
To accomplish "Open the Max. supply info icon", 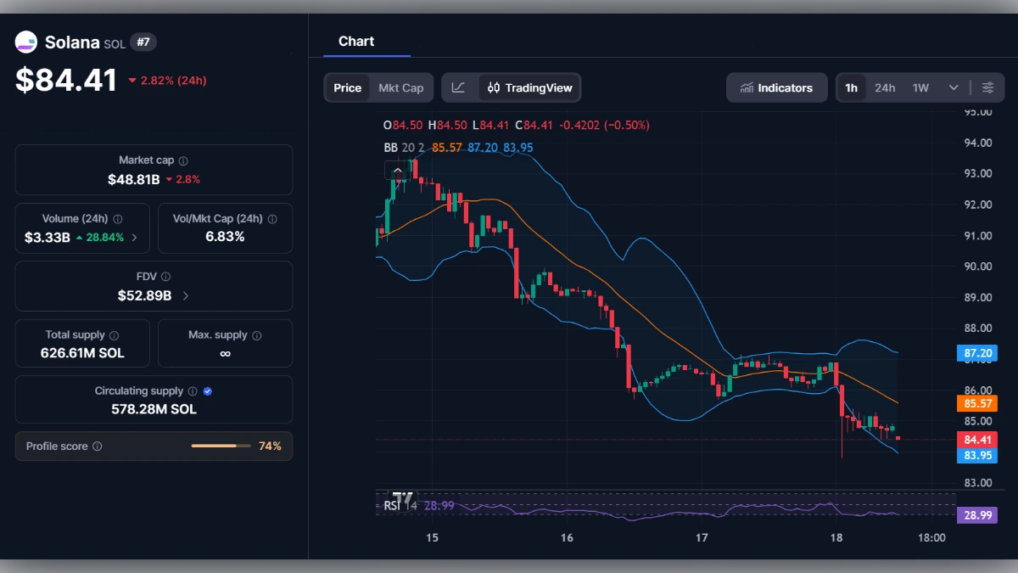I will pos(258,335).
